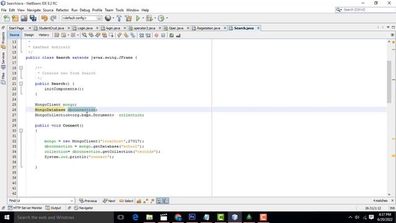Screen dimensions: 396x223
Task: Open the Run Project dropdown arrow
Action: pyautogui.click(x=143, y=18)
